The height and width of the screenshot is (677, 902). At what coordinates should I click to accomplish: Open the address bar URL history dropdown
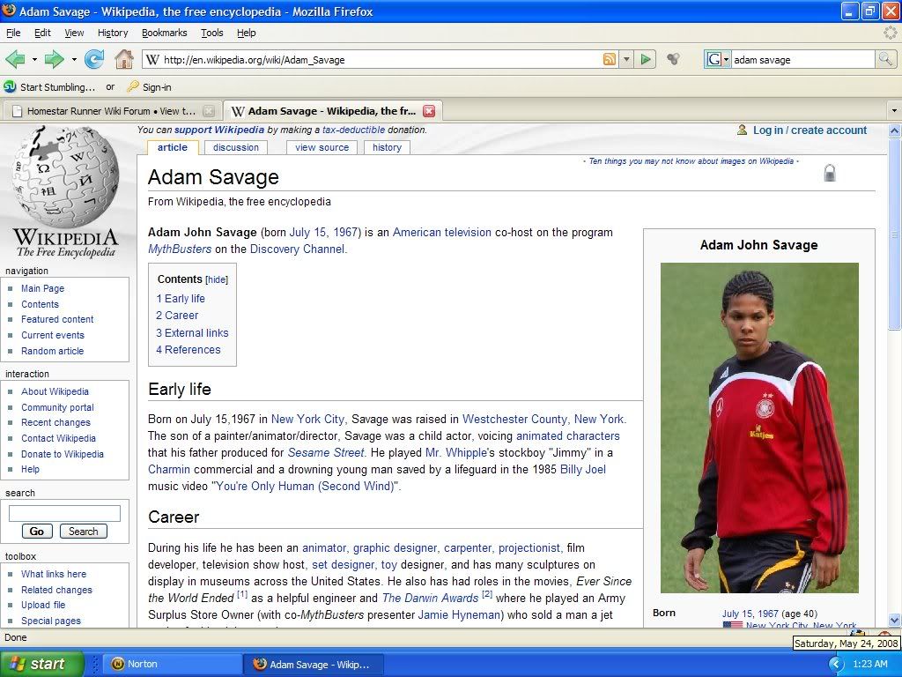point(626,60)
